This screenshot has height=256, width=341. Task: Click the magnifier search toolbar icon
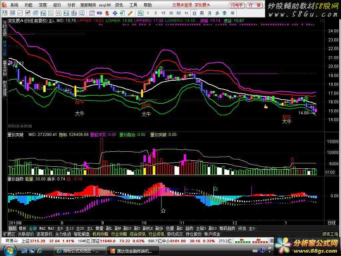(82, 13)
